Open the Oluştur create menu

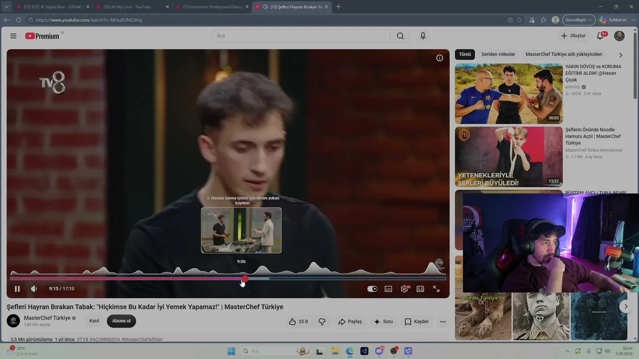click(x=573, y=36)
